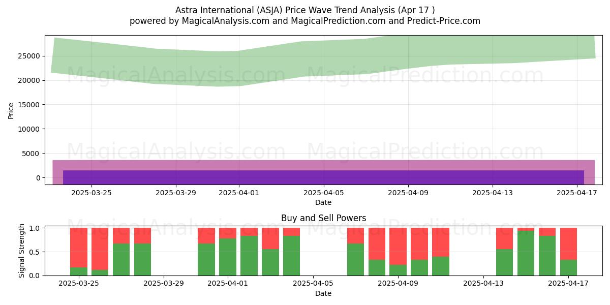
Task: Click the green portion of the 2025-04-01 bar
Action: coord(228,257)
